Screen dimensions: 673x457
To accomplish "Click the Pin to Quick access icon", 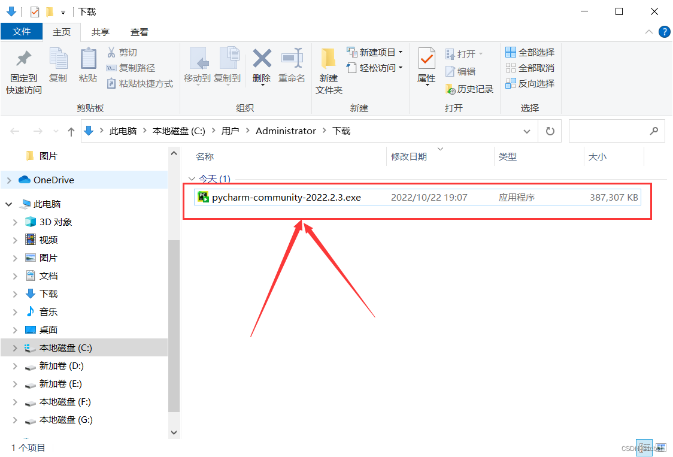I will click(x=23, y=59).
